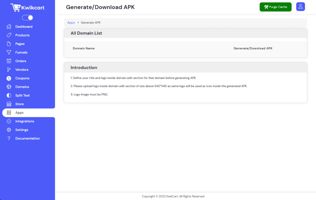
Task: Open the Pages section
Action: [x=20, y=44]
